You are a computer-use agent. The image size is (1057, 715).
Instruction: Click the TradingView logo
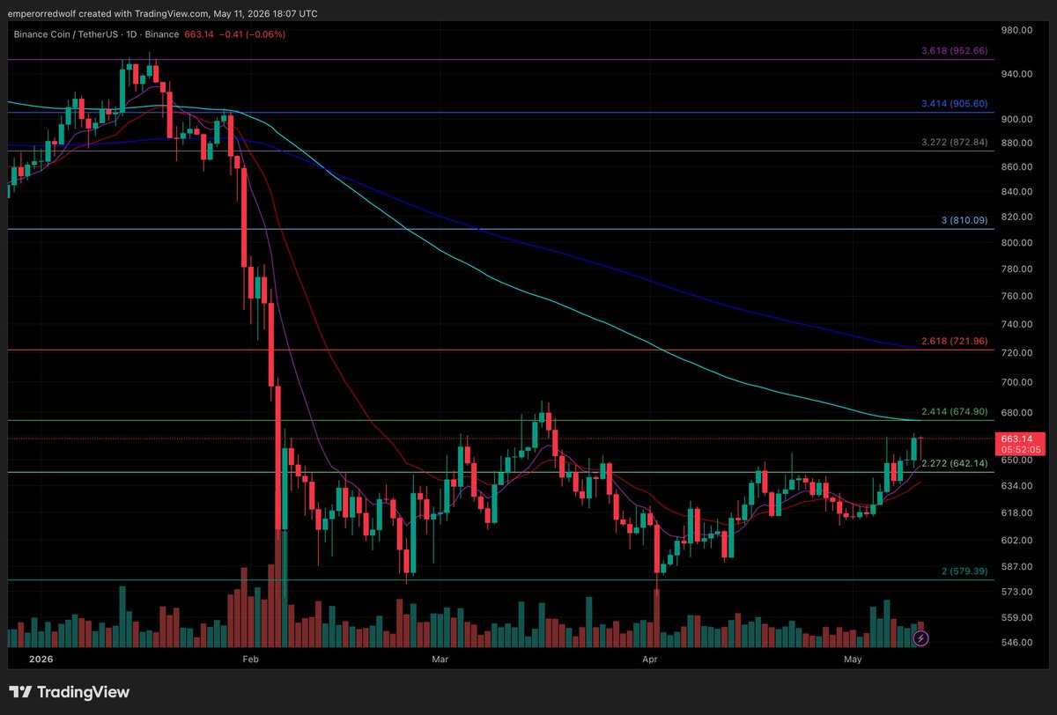[70, 693]
